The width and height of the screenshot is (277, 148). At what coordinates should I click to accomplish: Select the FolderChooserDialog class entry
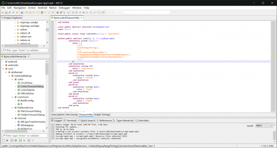tap(32, 115)
